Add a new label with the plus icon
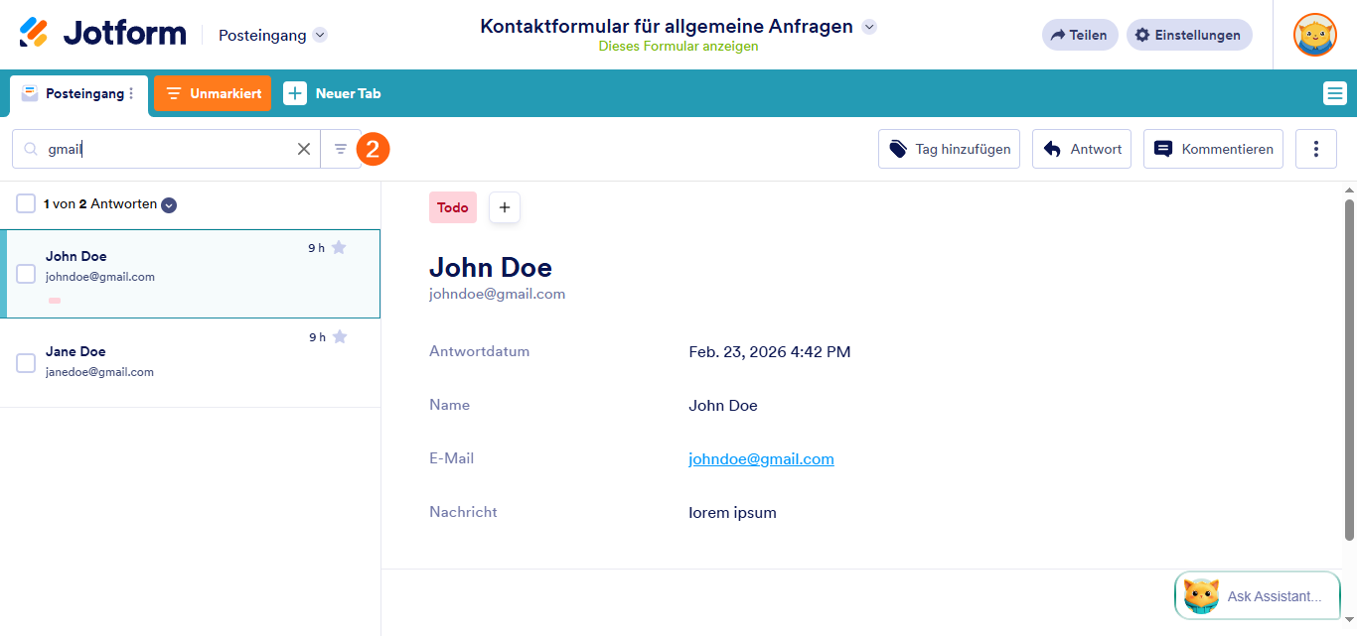The image size is (1357, 636). [504, 207]
